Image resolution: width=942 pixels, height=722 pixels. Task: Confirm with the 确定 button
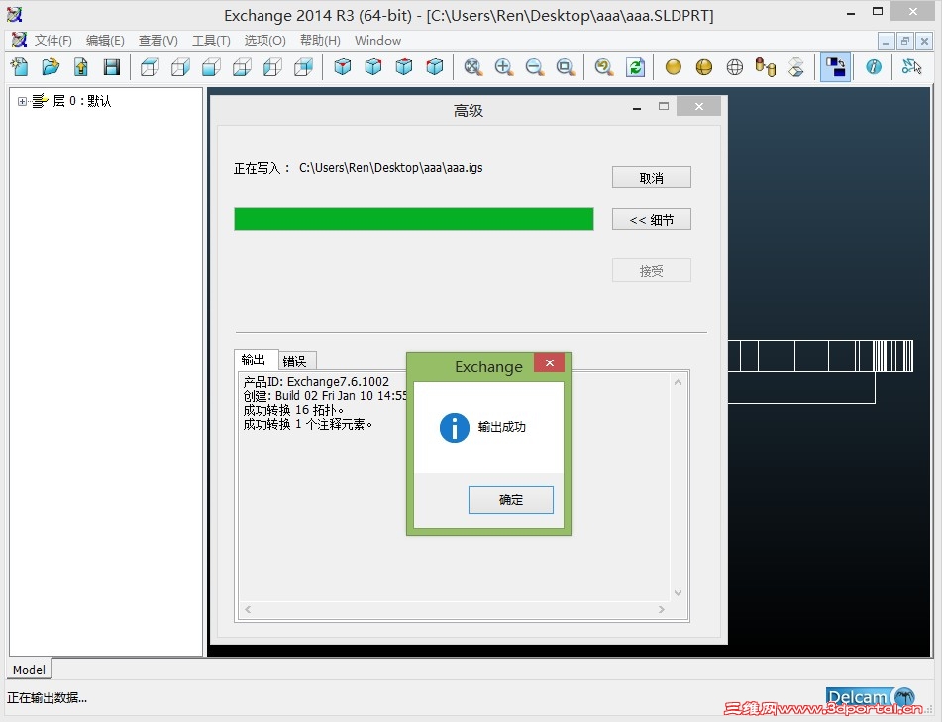click(x=511, y=500)
